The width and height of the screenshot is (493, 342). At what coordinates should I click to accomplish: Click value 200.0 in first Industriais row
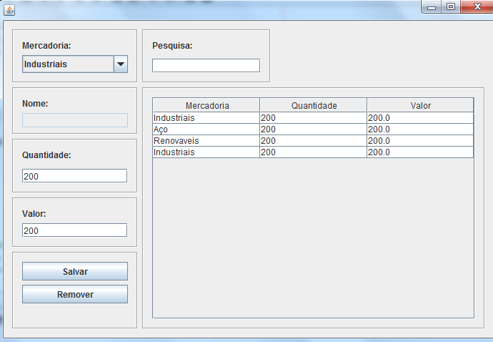click(420, 118)
